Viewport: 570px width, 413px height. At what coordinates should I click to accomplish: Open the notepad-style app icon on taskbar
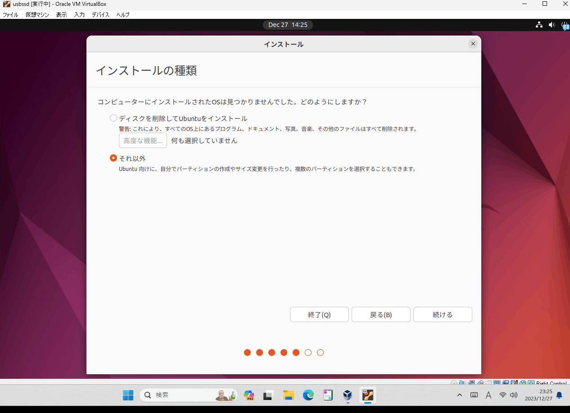[x=328, y=395]
